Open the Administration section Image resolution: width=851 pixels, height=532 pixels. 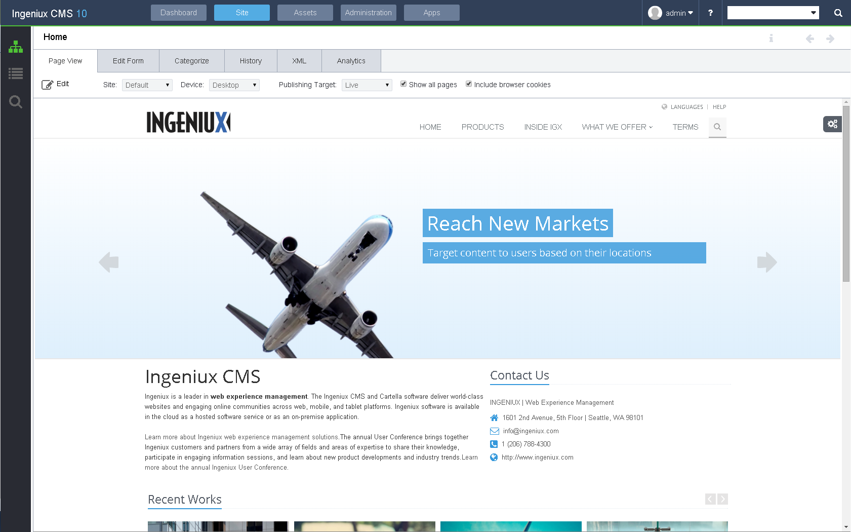click(x=368, y=12)
